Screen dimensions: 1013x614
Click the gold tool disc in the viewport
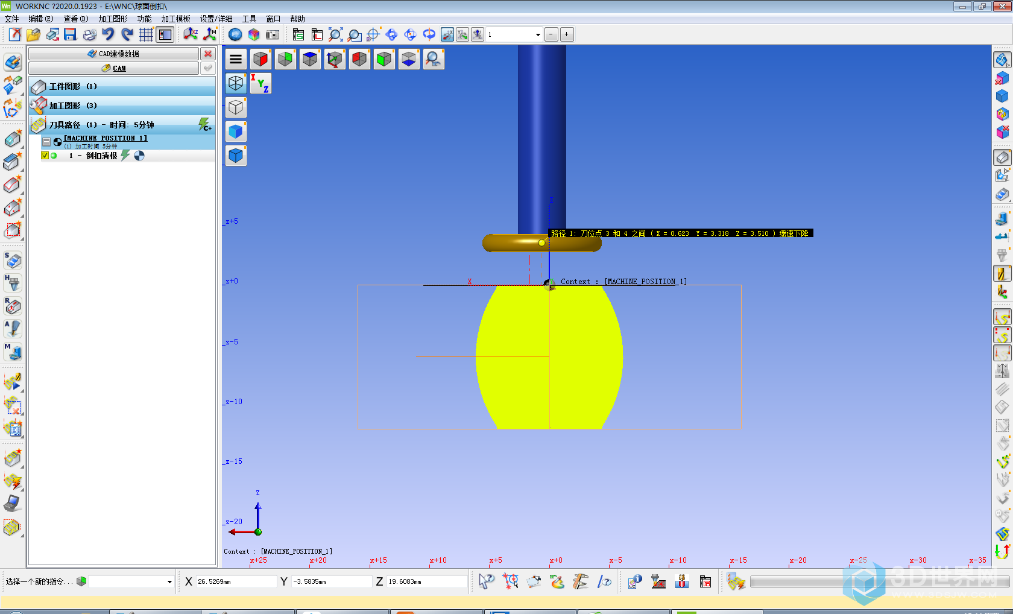click(541, 242)
